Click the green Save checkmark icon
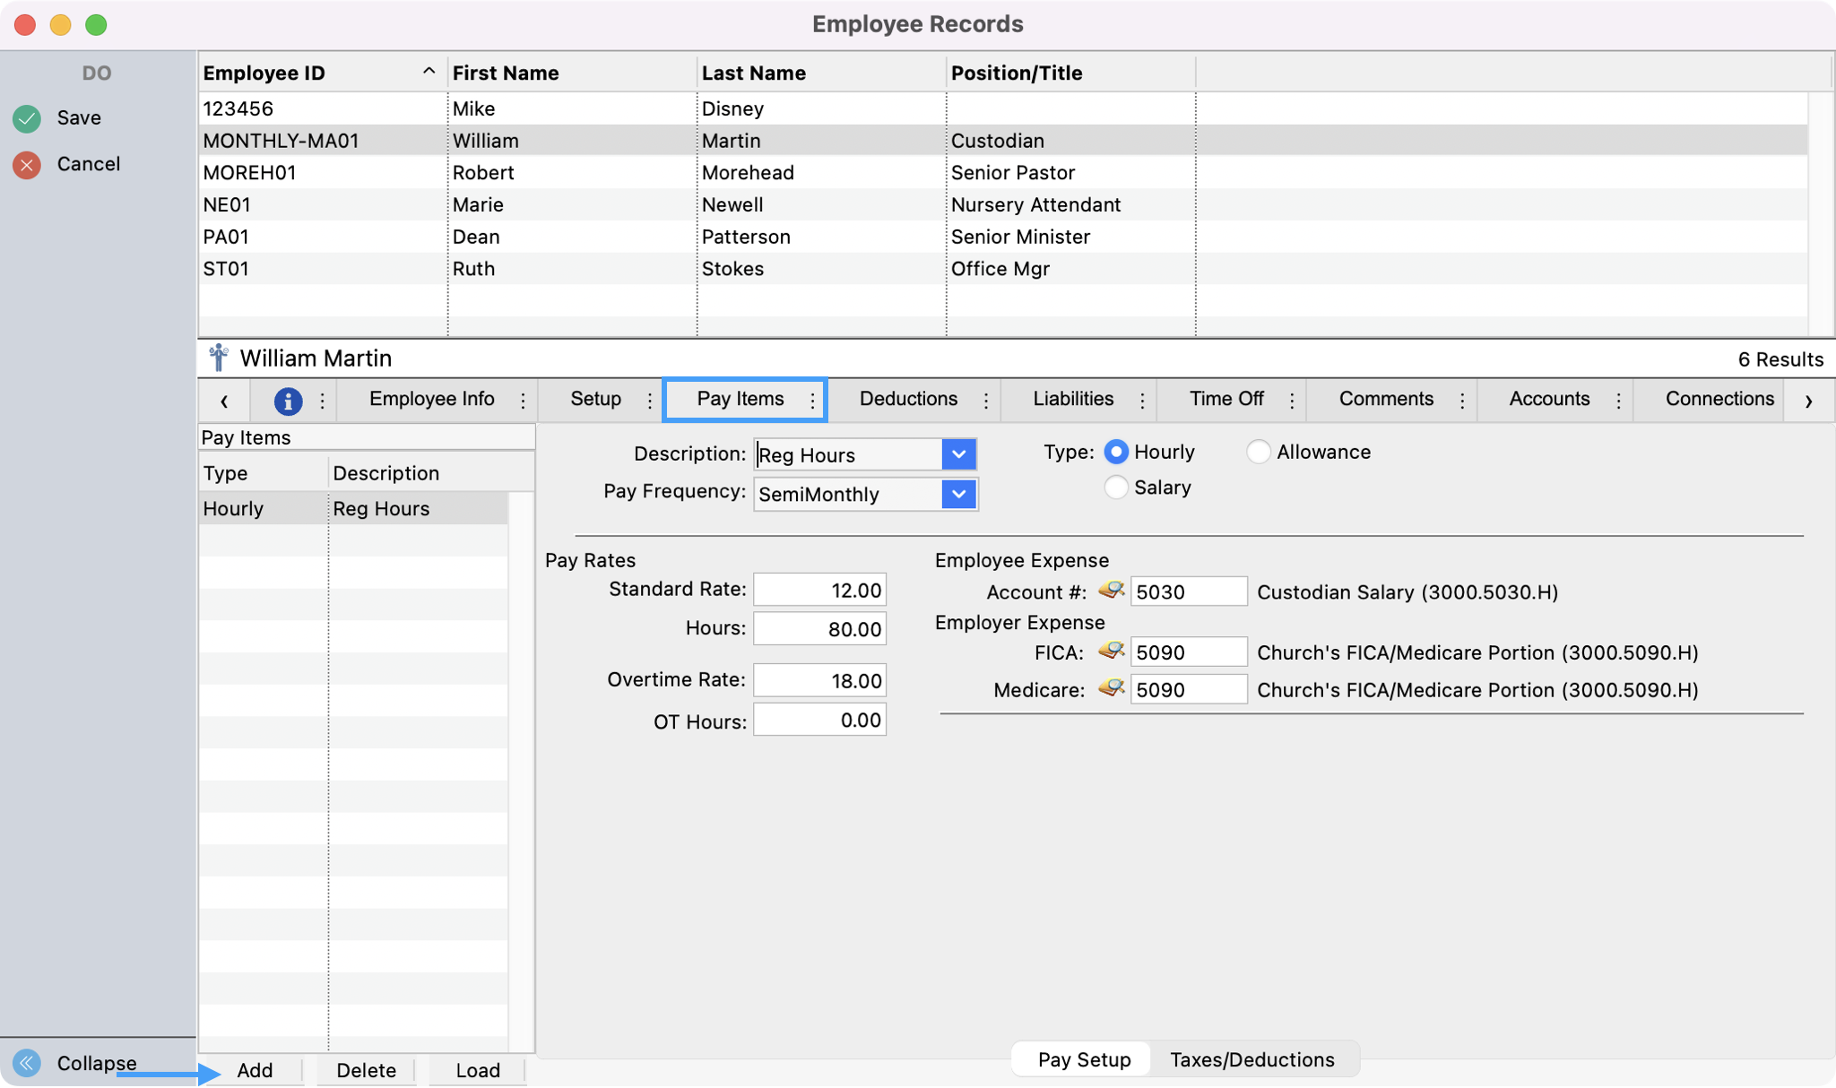The image size is (1836, 1088). 27,118
